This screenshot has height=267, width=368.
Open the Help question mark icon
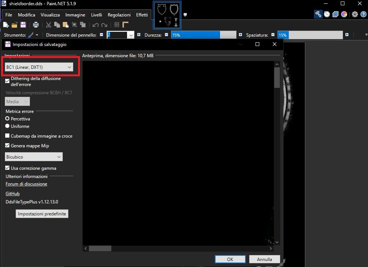[x=363, y=14]
